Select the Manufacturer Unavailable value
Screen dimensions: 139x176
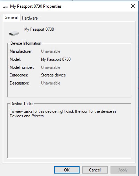(51, 51)
